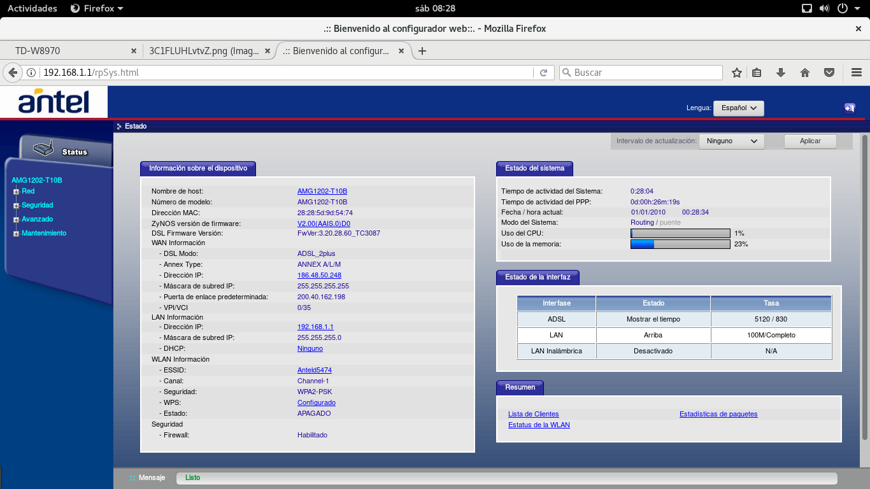Open the Actividades overview
The height and width of the screenshot is (489, 870).
click(32, 8)
